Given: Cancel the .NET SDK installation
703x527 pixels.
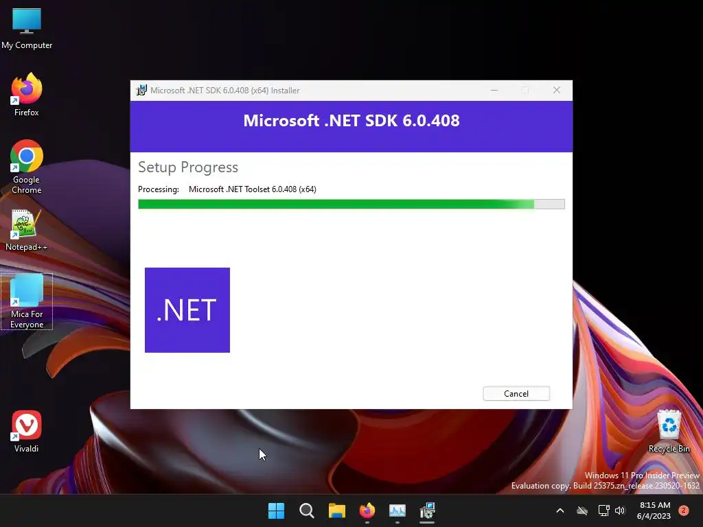Looking at the screenshot, I should tap(516, 393).
